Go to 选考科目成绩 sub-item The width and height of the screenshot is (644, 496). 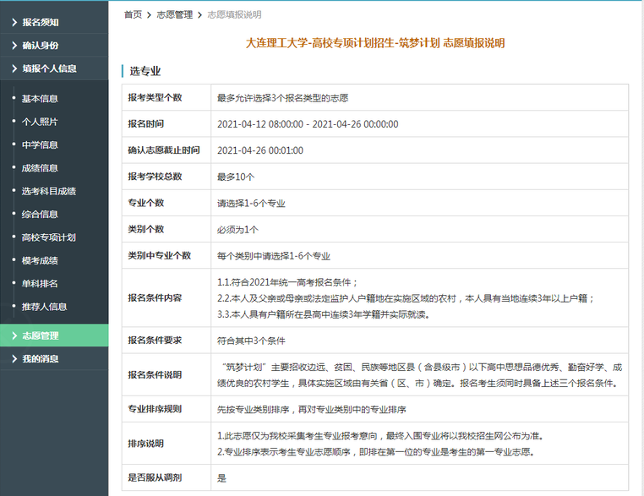coord(49,191)
